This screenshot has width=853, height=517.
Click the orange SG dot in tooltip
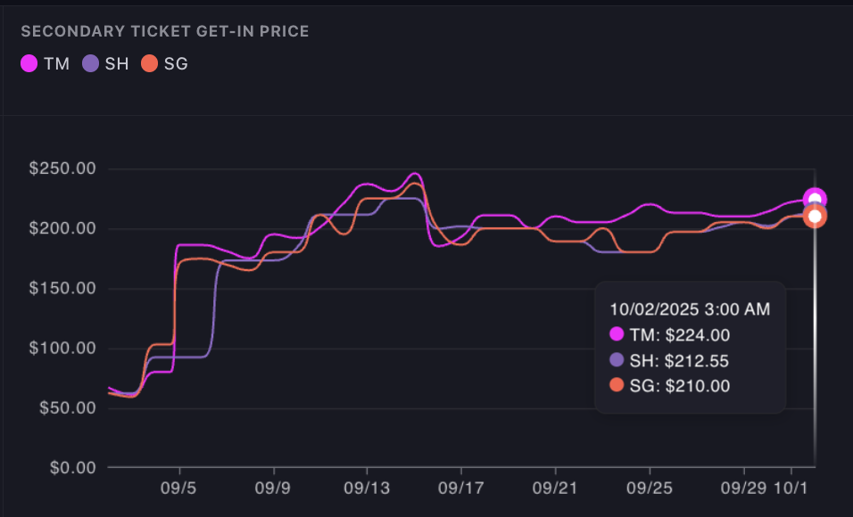pyautogui.click(x=617, y=386)
